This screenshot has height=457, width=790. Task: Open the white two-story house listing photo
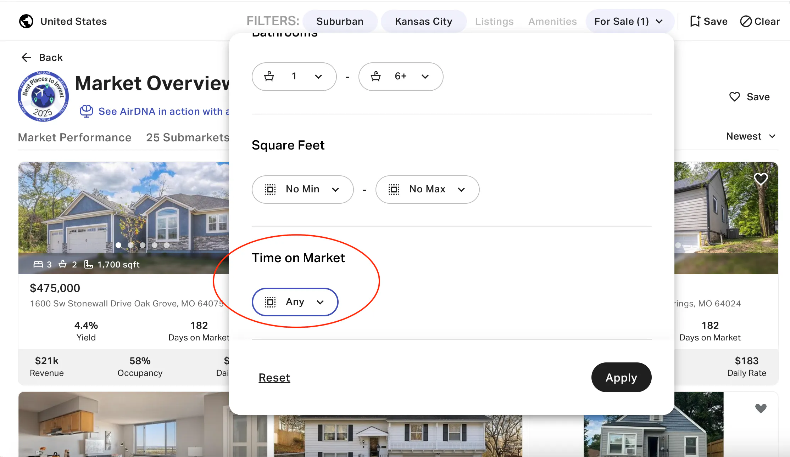(398, 436)
